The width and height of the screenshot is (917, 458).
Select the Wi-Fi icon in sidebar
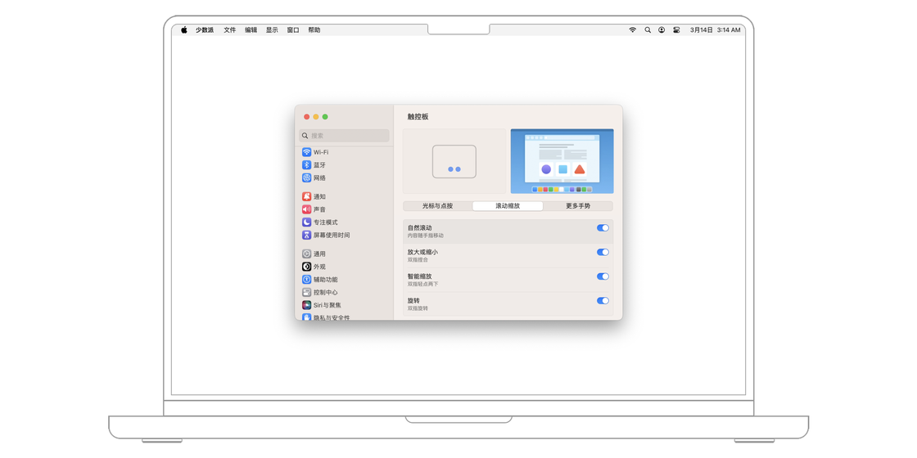(306, 152)
